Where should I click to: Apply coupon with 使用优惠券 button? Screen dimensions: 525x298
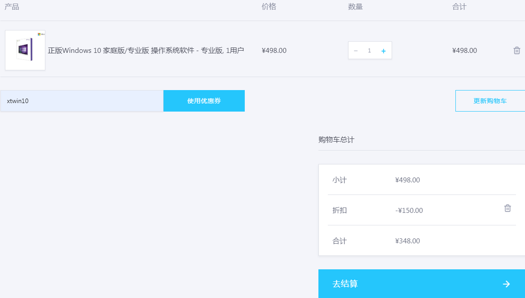tap(204, 101)
